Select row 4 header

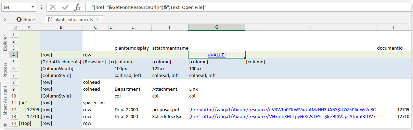tap(14, 55)
